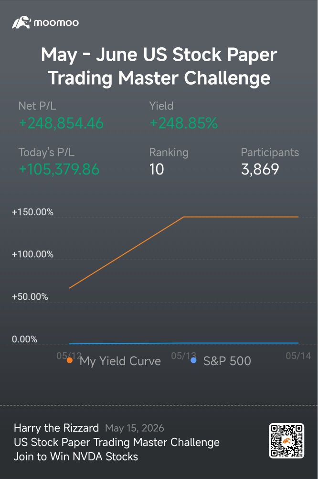
Task: Click the +150.00% axis label
Action: pos(32,212)
